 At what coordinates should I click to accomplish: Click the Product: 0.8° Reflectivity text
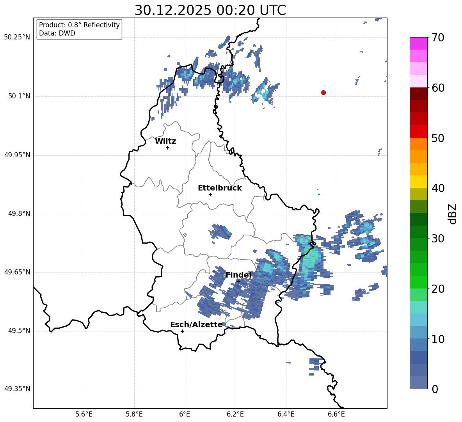click(x=79, y=25)
